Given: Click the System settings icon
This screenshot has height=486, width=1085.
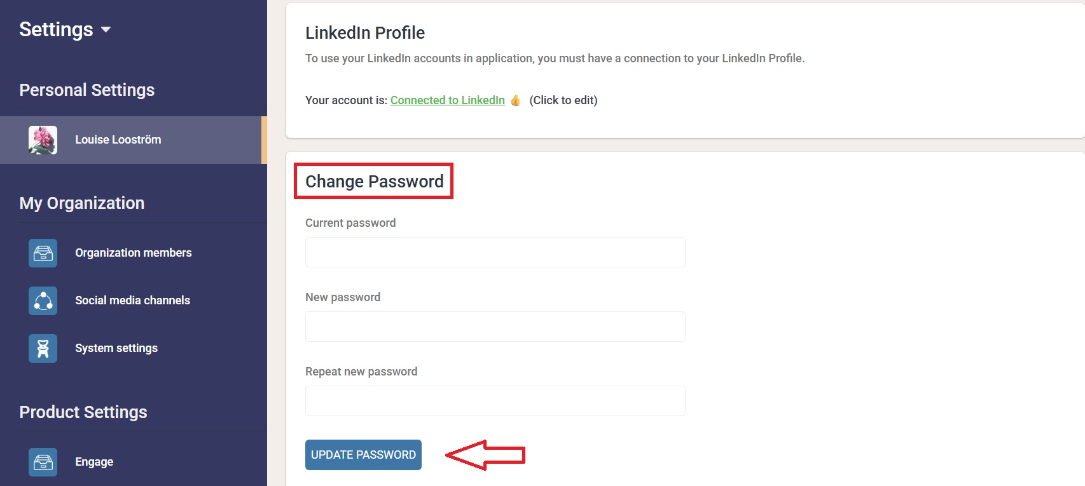Looking at the screenshot, I should [43, 348].
